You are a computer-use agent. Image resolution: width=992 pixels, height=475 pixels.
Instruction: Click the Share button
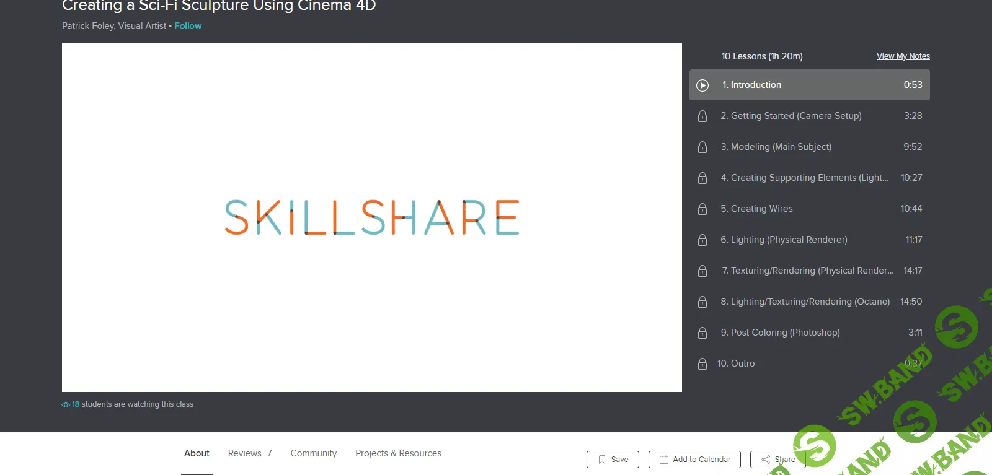(777, 460)
